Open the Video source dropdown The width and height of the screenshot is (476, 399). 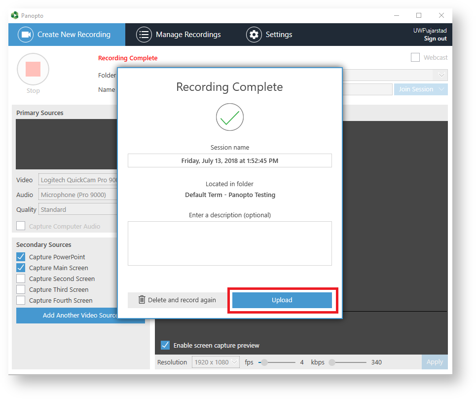78,180
